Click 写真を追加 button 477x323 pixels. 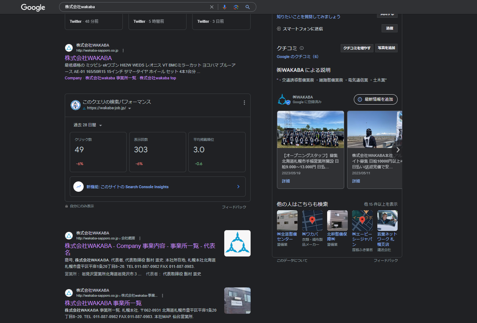coord(386,48)
